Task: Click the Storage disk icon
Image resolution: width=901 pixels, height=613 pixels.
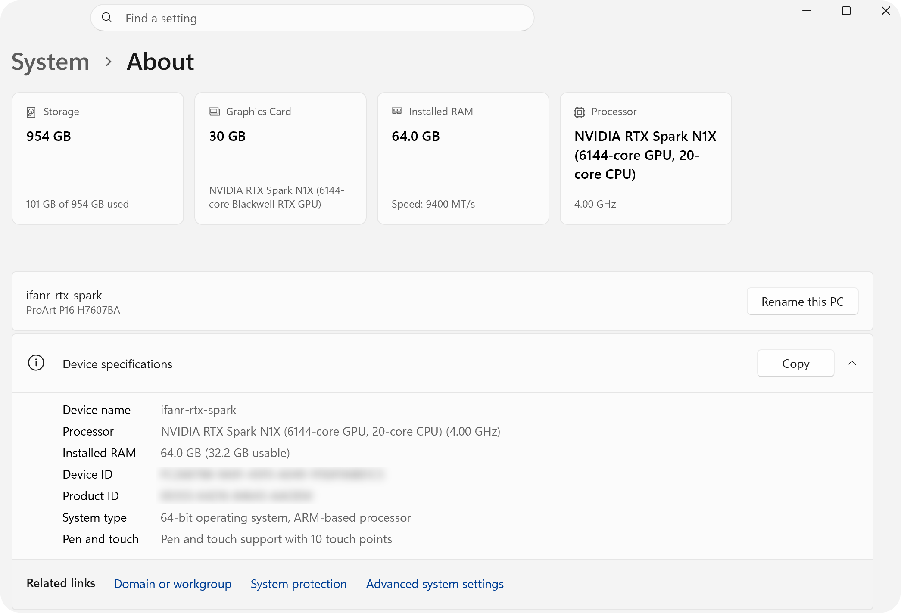Action: [31, 112]
